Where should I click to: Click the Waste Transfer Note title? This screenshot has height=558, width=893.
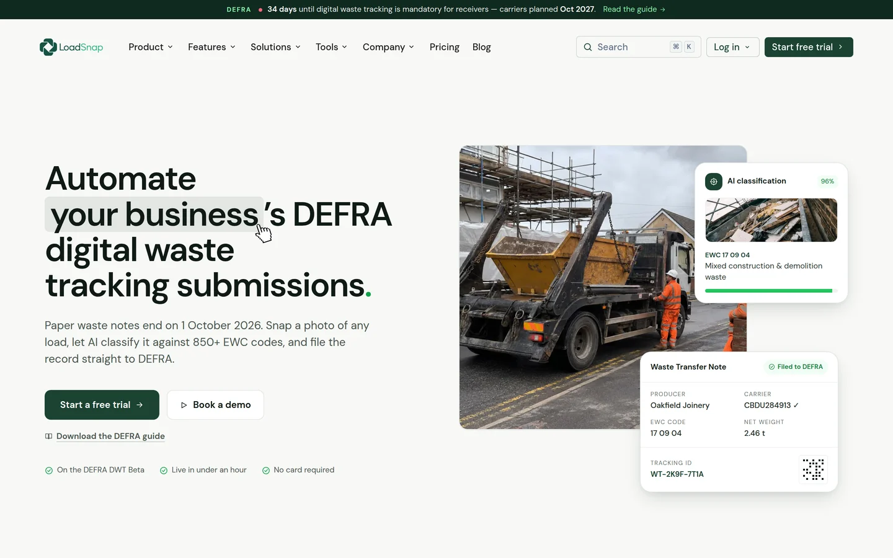[x=688, y=367]
